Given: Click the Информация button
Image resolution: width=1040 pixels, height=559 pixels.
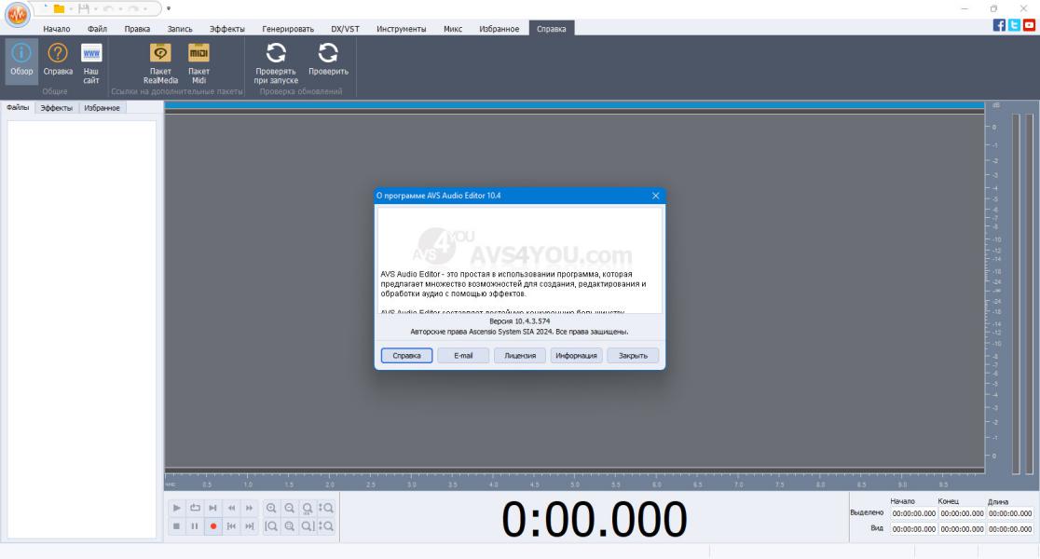Looking at the screenshot, I should pos(576,355).
